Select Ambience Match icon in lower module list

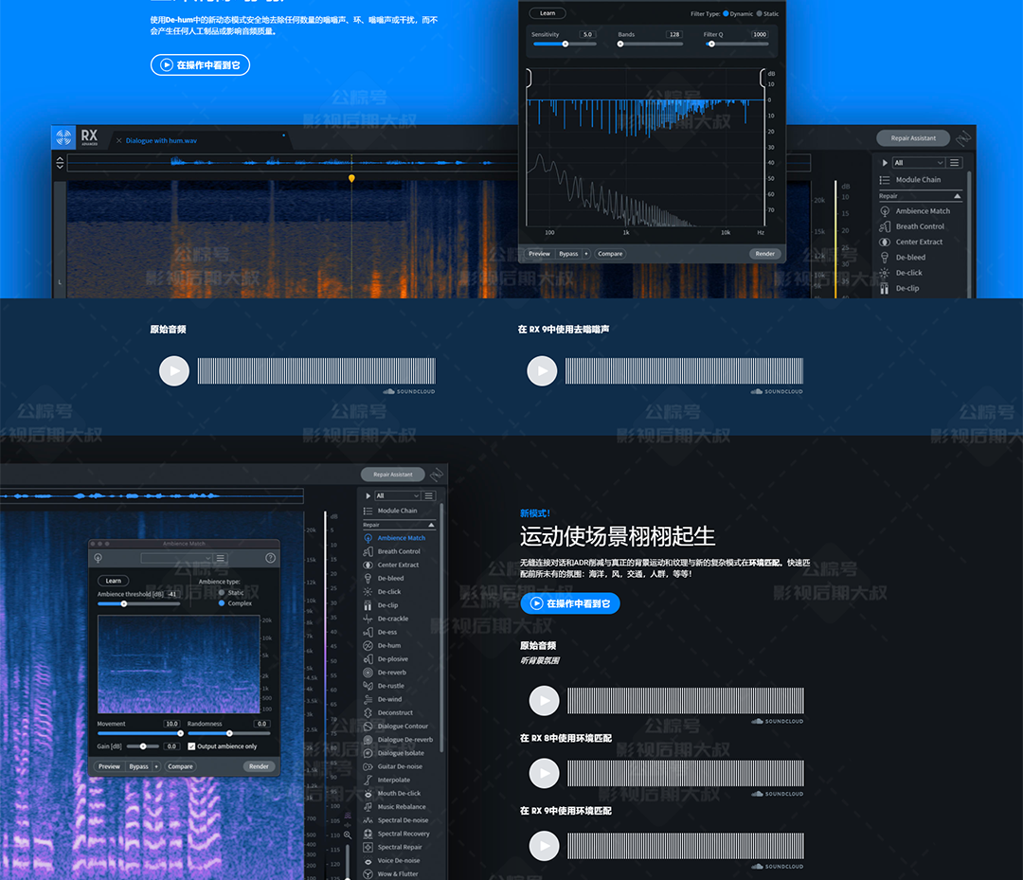click(x=368, y=538)
